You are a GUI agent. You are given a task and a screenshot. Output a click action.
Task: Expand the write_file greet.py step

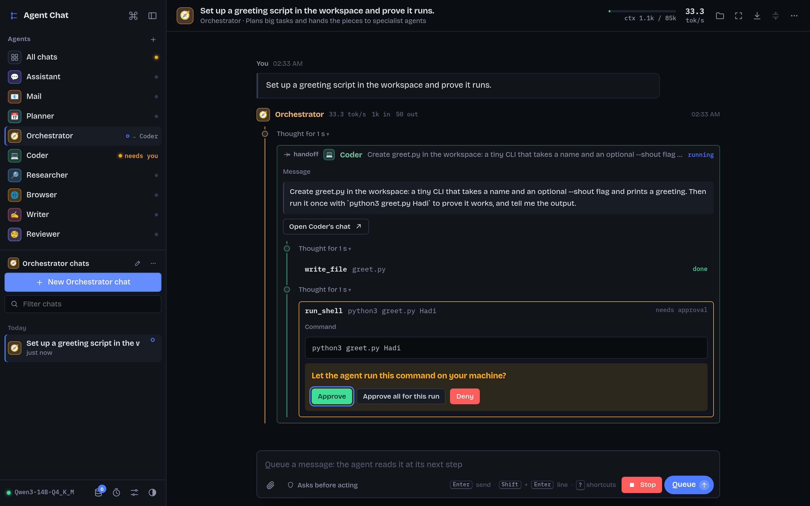tap(506, 269)
